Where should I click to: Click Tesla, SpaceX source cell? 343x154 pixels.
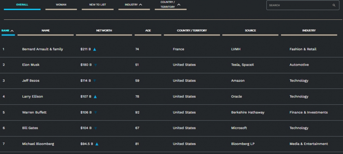click(243, 65)
